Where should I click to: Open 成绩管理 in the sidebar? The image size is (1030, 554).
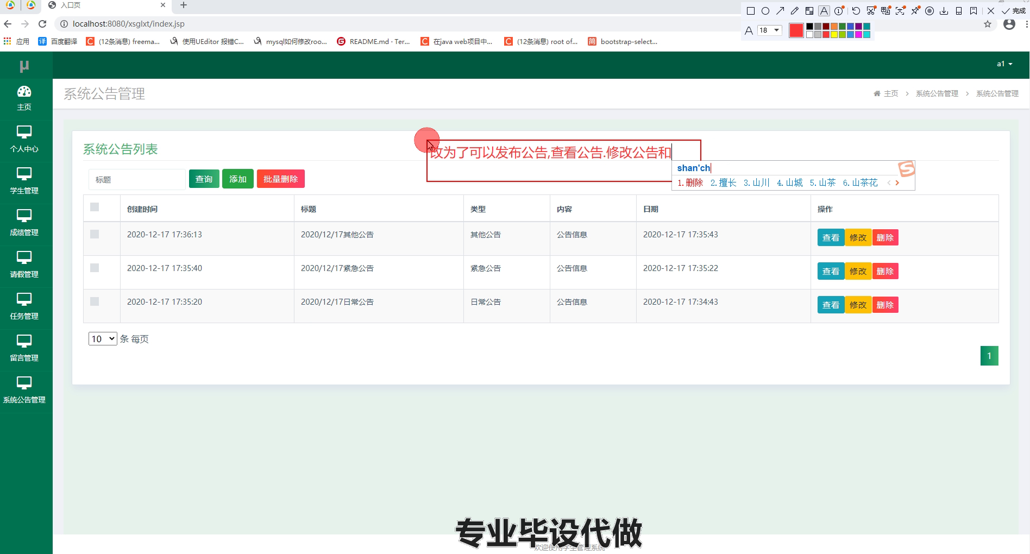click(x=24, y=223)
